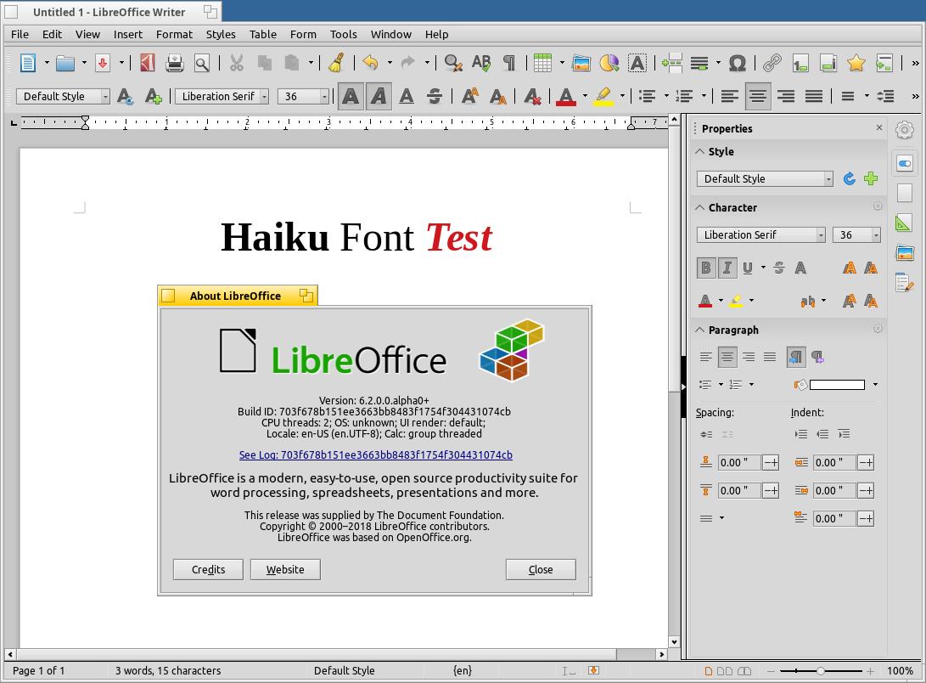926x683 pixels.
Task: Click the Open folder toolbar icon
Action: pos(65,63)
